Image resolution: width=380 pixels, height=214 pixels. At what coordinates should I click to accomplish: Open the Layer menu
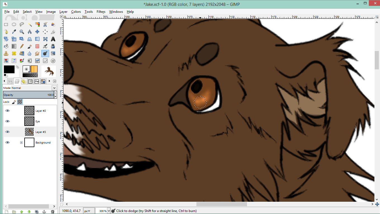pyautogui.click(x=63, y=12)
